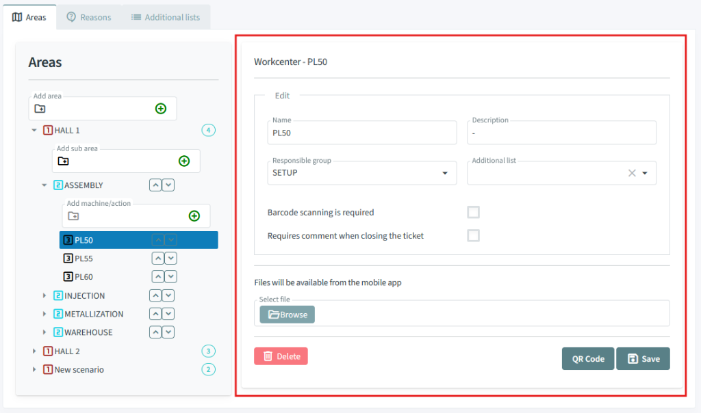Click into the Description input field

tap(561, 133)
